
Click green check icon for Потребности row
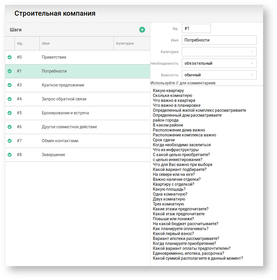coord(10,71)
